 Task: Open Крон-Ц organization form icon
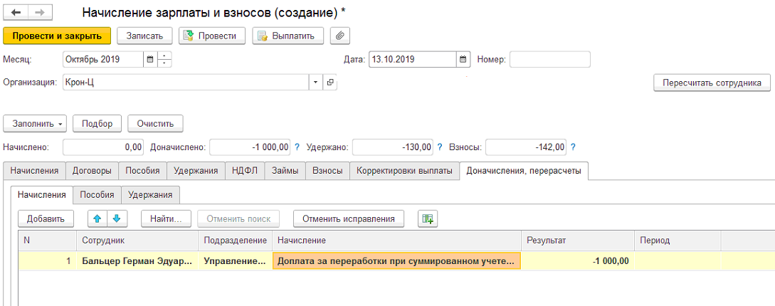tap(330, 83)
